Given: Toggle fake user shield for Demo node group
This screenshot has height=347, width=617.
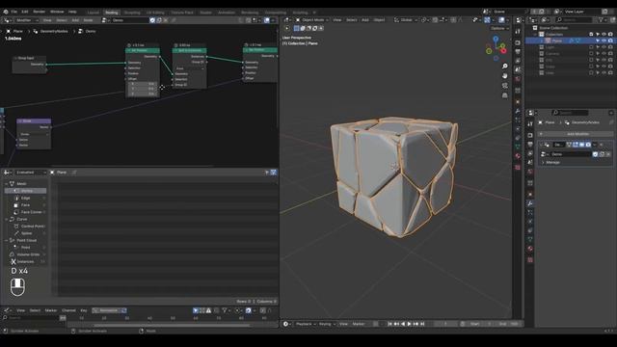Looking at the screenshot, I should coord(152,20).
